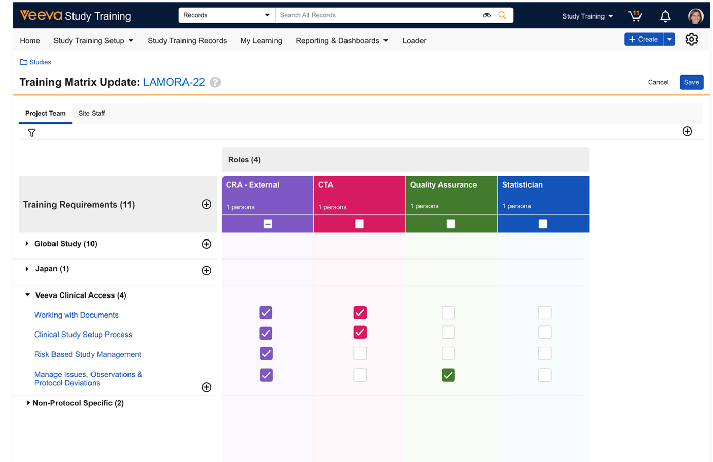Viewport: 713px width, 462px height.
Task: Click the orange search magnifier icon
Action: [x=502, y=15]
